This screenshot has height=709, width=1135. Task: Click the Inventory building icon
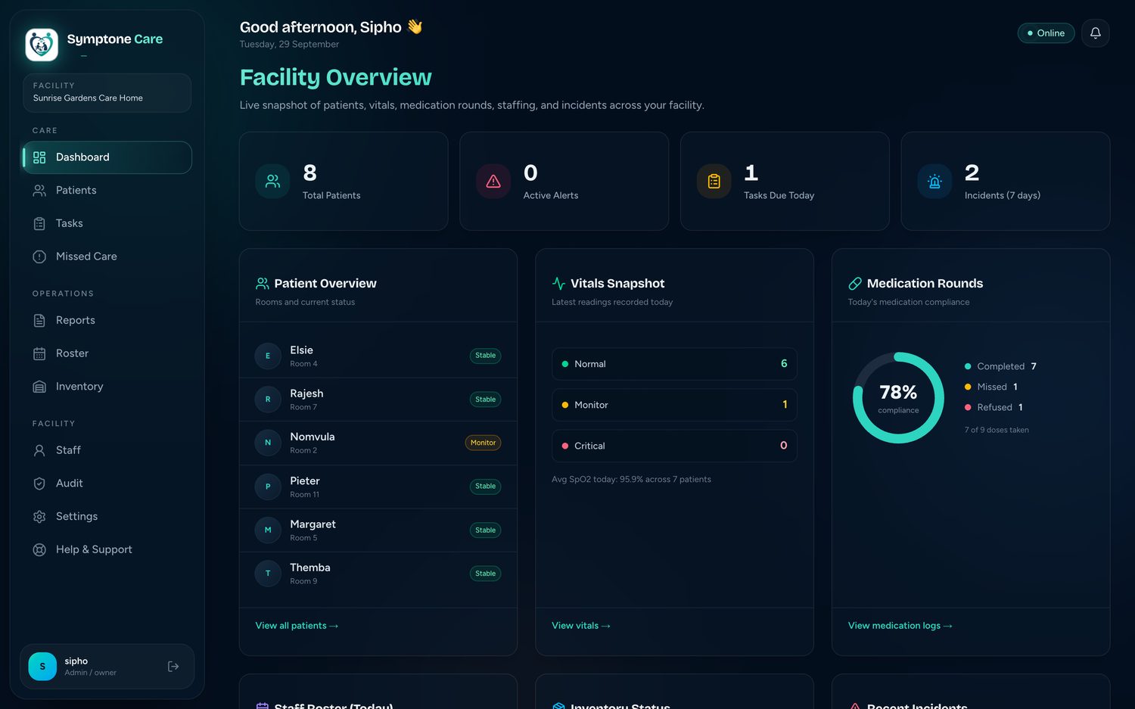pos(39,387)
